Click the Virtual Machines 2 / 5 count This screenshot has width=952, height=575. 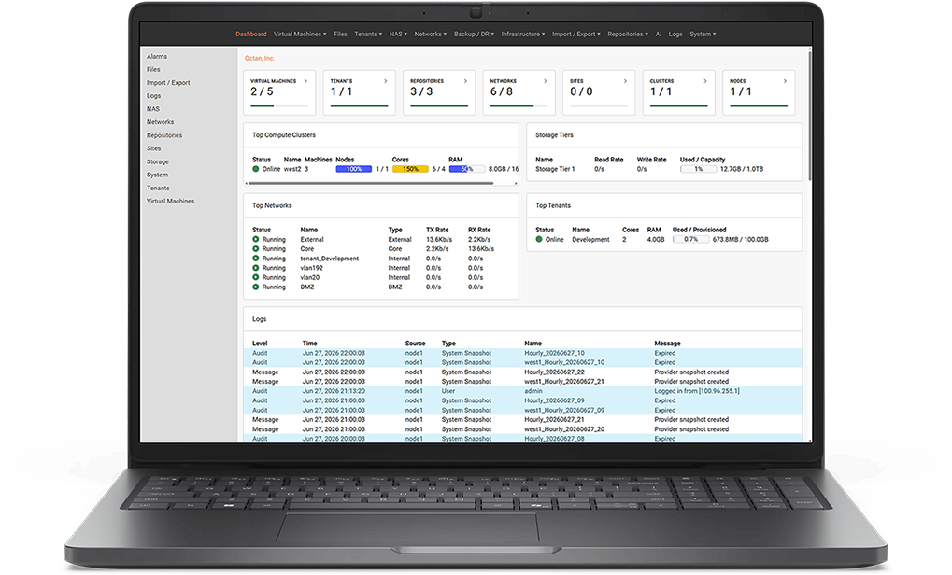[x=262, y=91]
